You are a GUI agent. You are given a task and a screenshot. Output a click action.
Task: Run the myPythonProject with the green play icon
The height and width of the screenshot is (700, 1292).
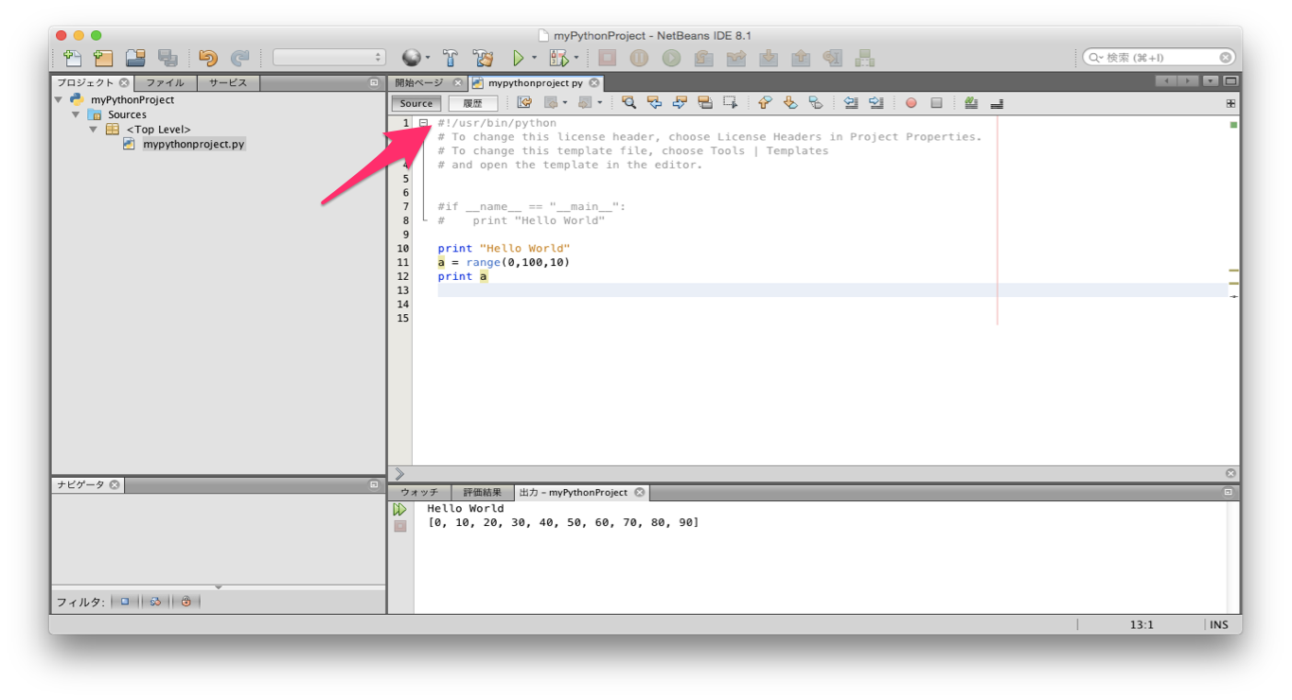[x=519, y=57]
